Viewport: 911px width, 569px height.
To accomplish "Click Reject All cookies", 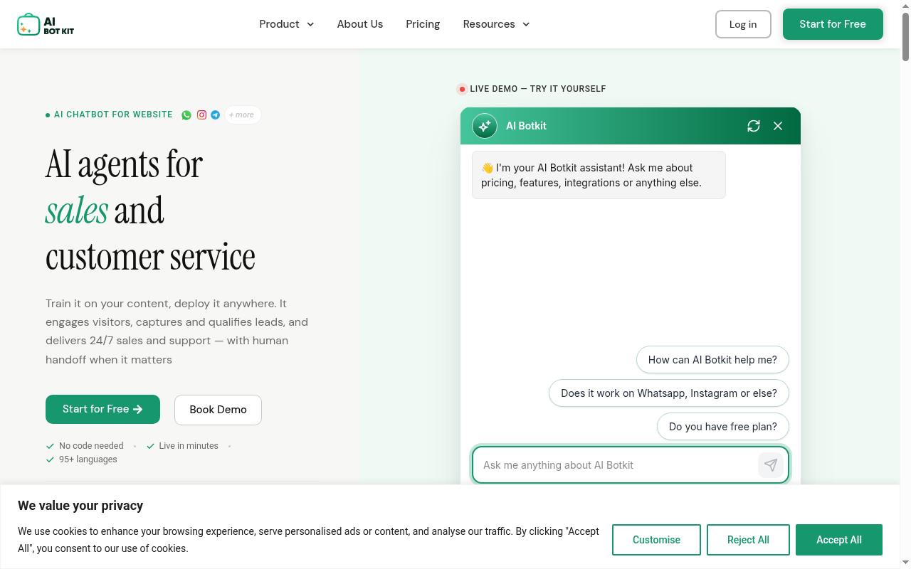I will point(748,540).
